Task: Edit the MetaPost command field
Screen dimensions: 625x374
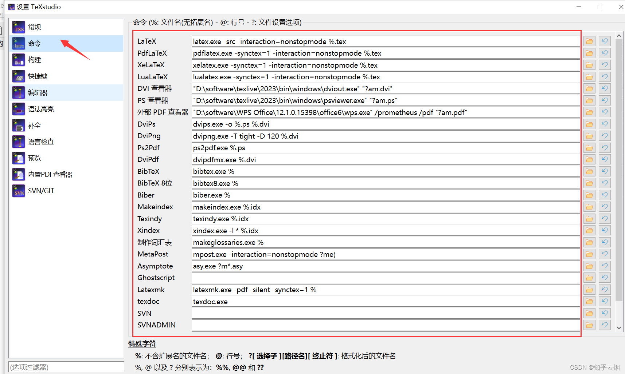Action: (386, 254)
